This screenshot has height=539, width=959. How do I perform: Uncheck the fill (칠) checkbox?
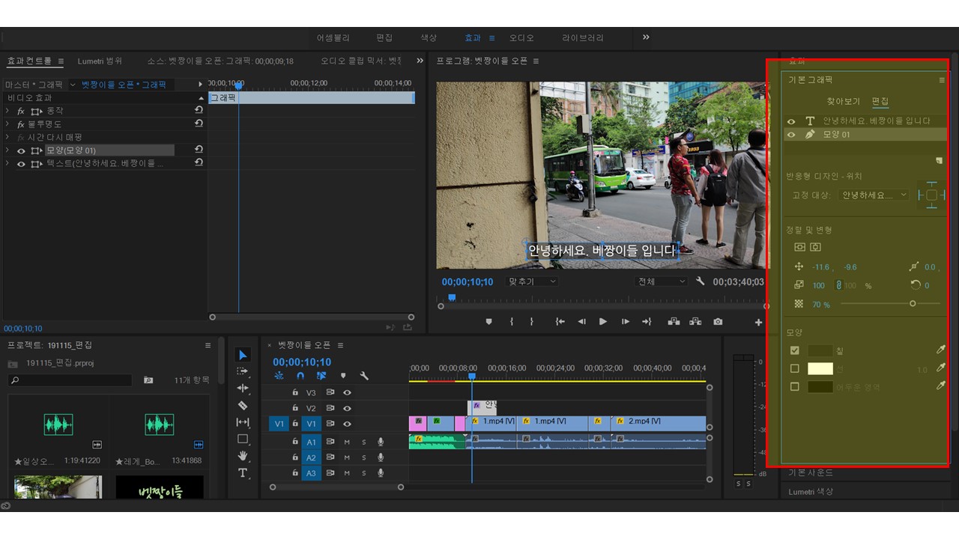[x=795, y=350]
